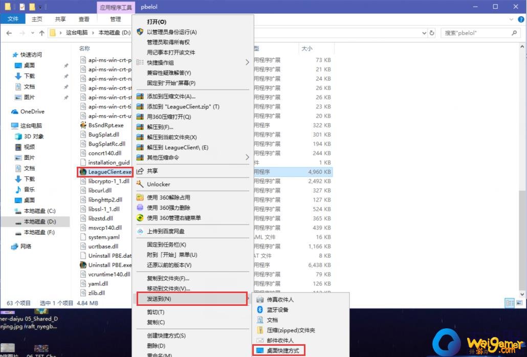Image resolution: width=527 pixels, height=357 pixels.
Task: Switch to large icons view in status bar
Action: tap(519, 303)
